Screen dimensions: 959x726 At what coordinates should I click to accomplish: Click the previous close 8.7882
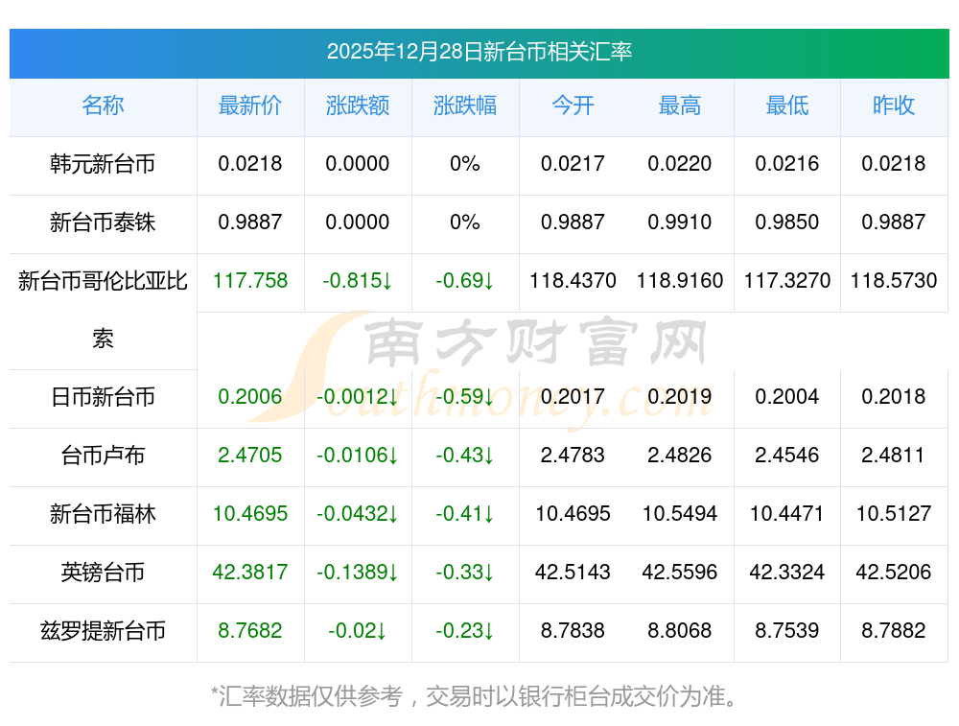[894, 631]
